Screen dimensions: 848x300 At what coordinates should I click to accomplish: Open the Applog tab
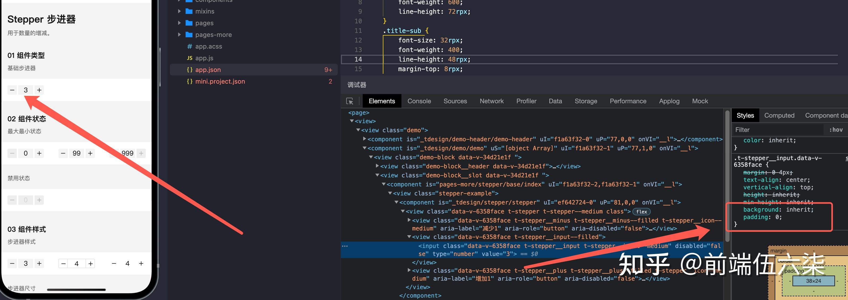[x=669, y=101]
